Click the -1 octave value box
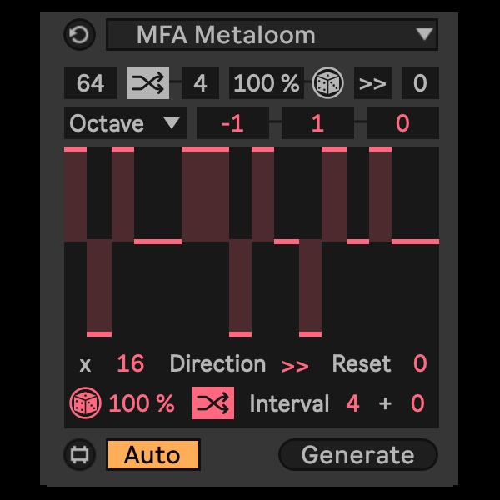The image size is (500, 500). tap(232, 123)
